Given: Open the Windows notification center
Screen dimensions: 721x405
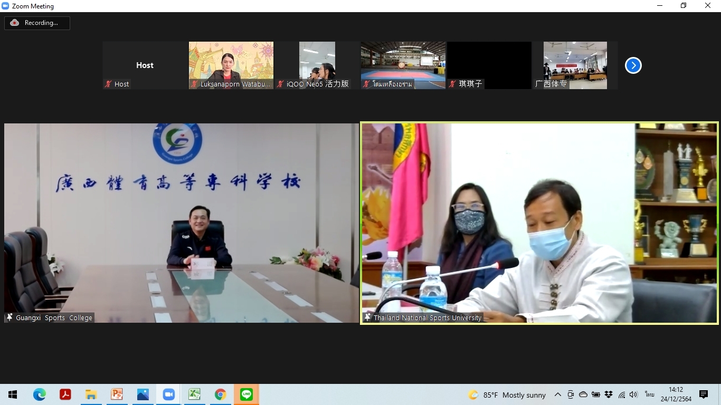Looking at the screenshot, I should click(704, 394).
